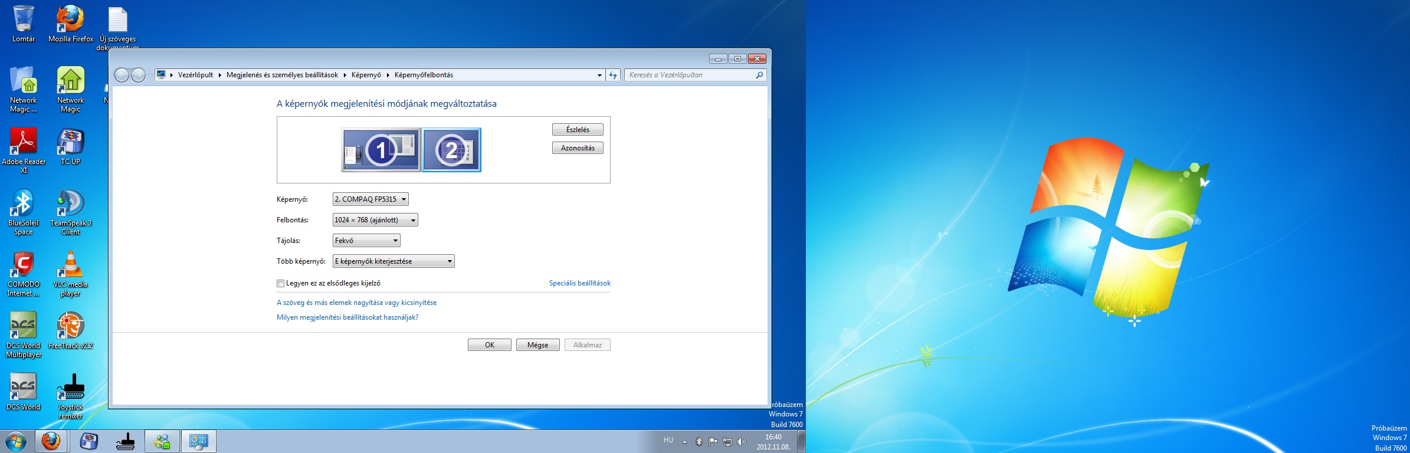Screen dimensions: 1410x453
Task: Open the Képernyő COMPAQ FP5315 dropdown
Action: [370, 199]
